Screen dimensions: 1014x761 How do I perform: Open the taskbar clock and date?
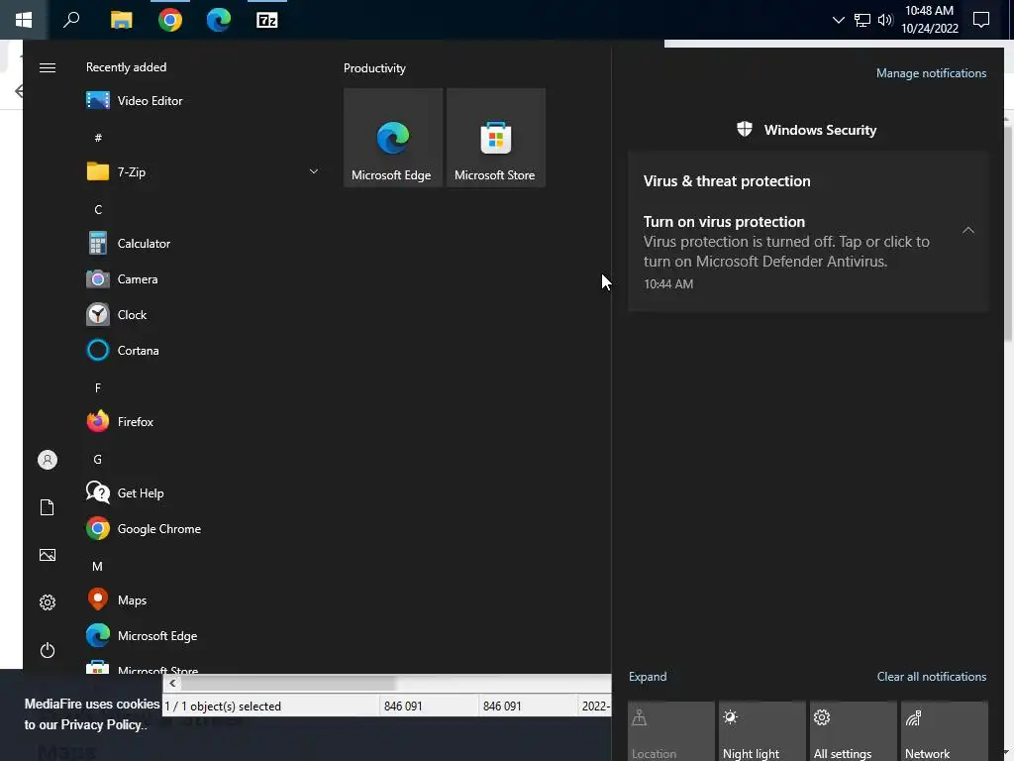click(929, 20)
